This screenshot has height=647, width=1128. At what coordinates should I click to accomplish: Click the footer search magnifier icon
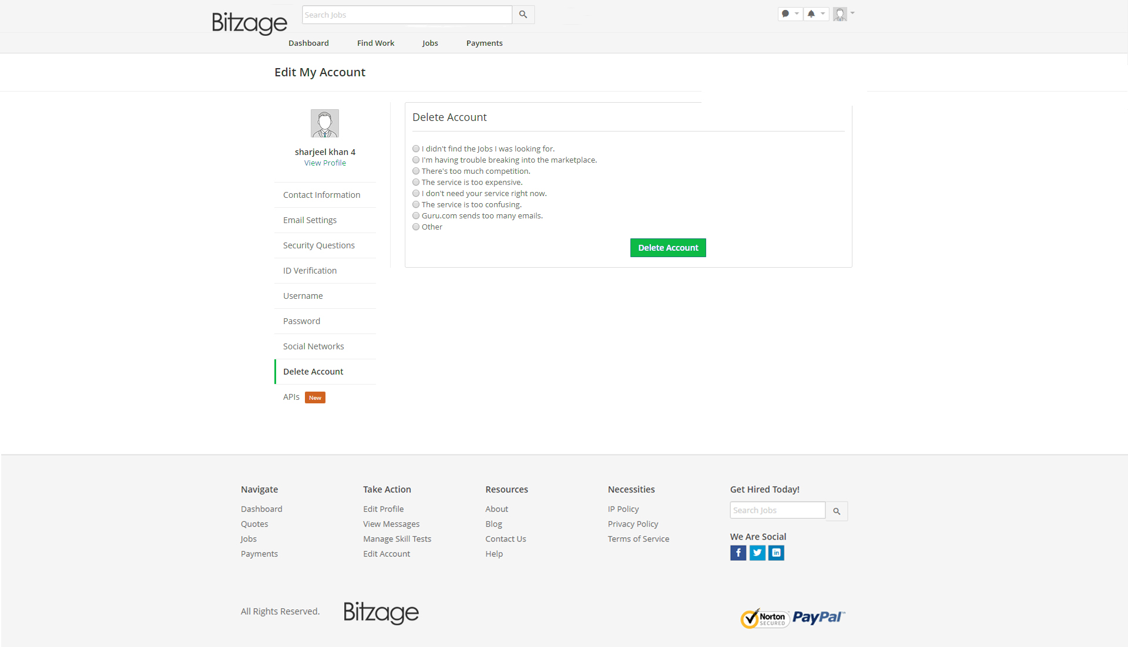click(837, 511)
